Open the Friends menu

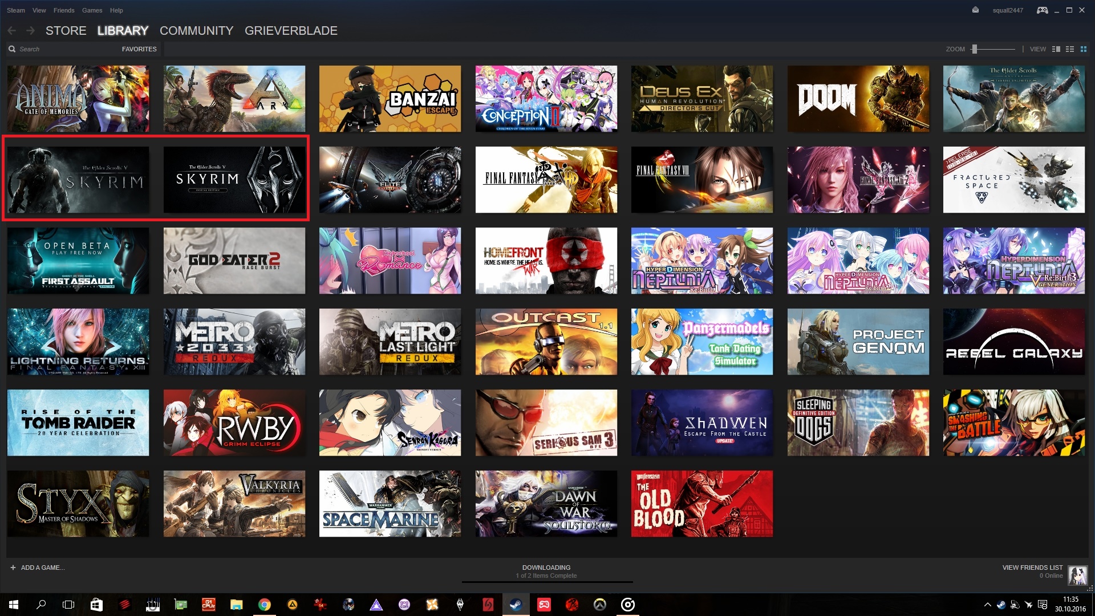pos(64,10)
